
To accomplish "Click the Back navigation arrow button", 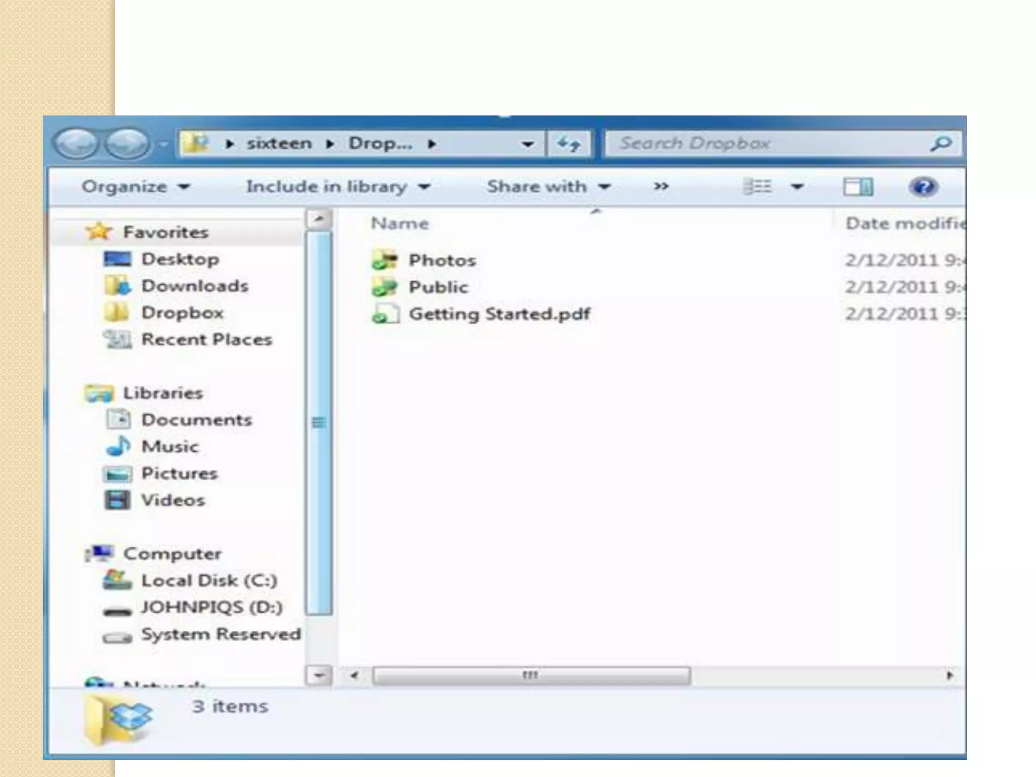I will (x=76, y=144).
